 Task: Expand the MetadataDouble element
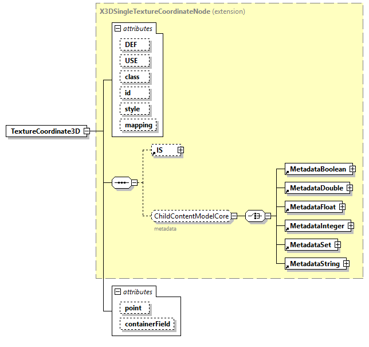pyautogui.click(x=350, y=188)
